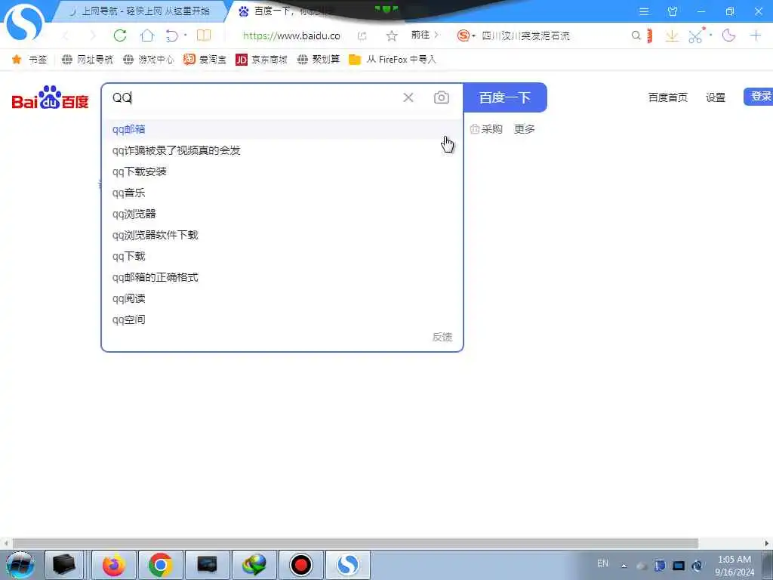Open 网址导航 bookmark
The width and height of the screenshot is (773, 580).
tap(88, 60)
